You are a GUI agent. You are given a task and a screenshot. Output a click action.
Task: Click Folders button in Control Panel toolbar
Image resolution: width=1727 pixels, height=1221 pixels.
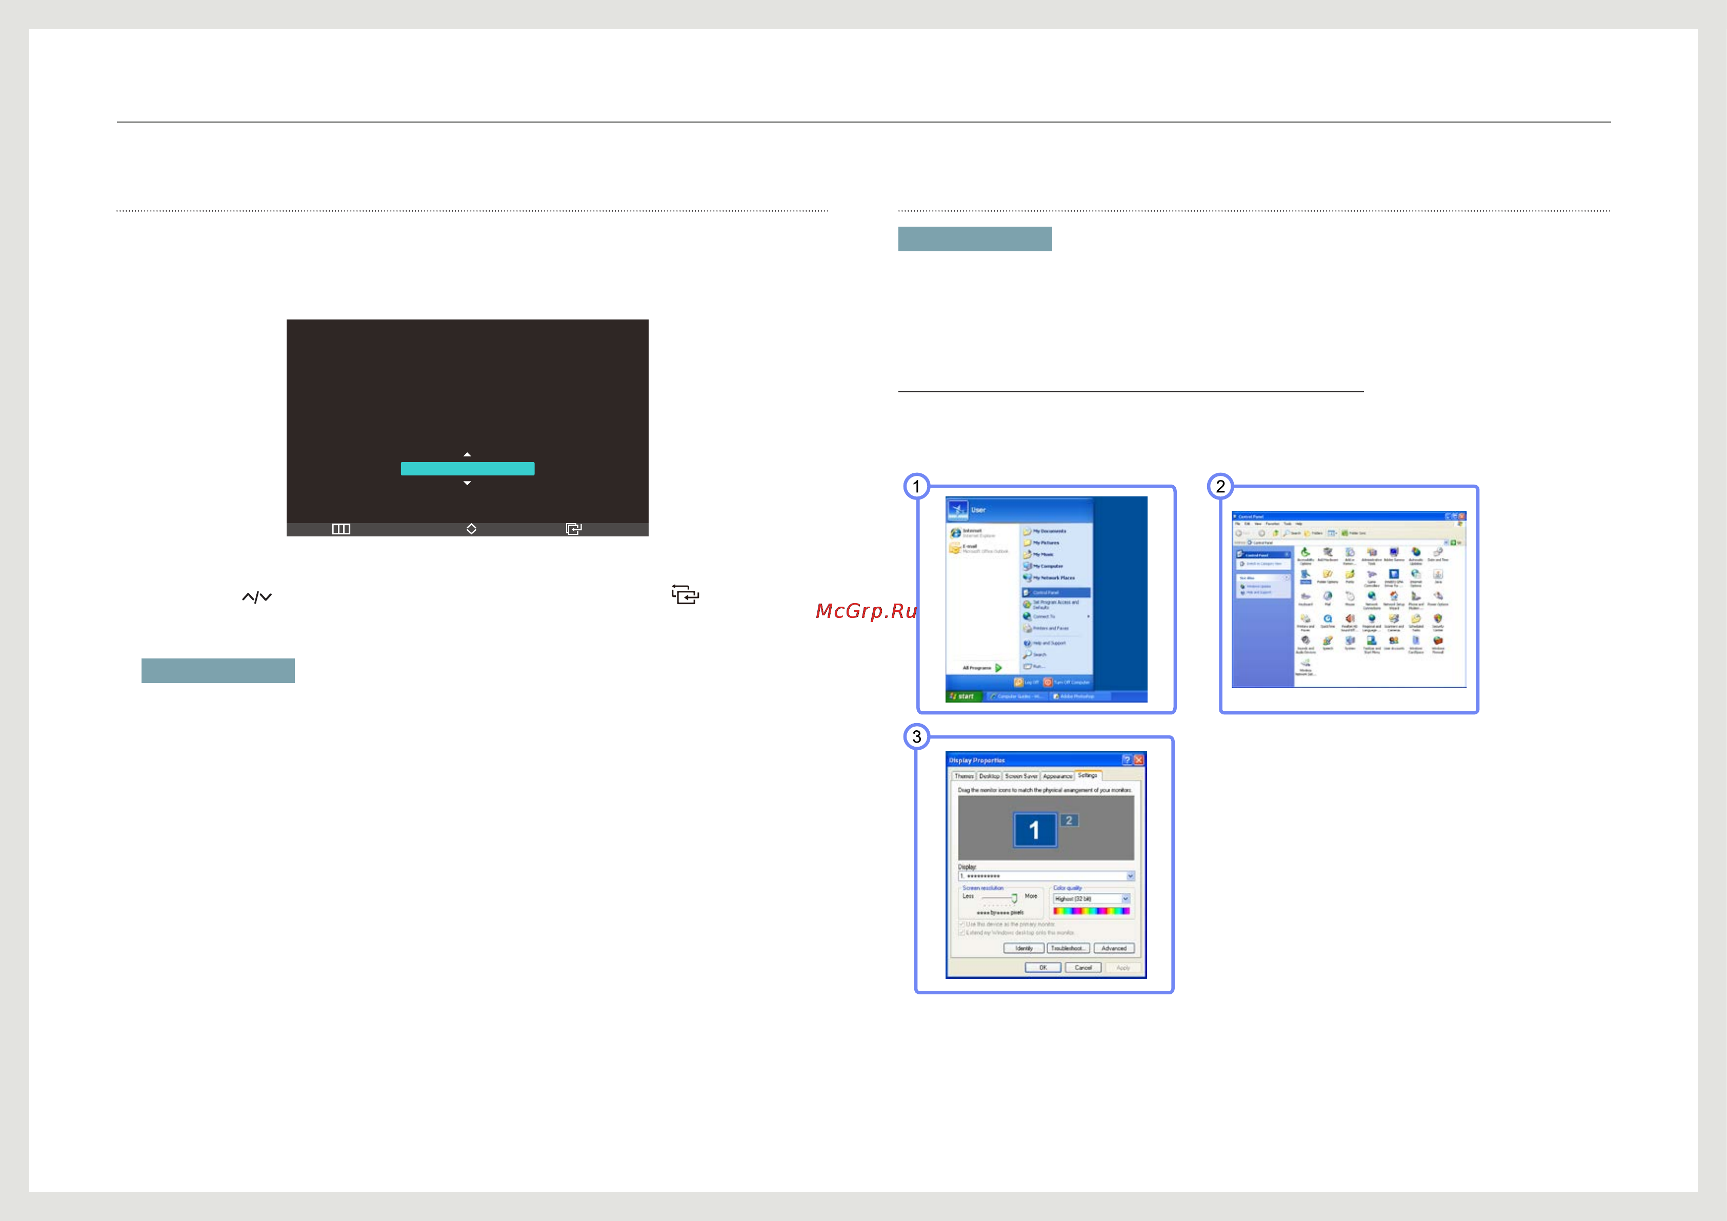click(1313, 533)
